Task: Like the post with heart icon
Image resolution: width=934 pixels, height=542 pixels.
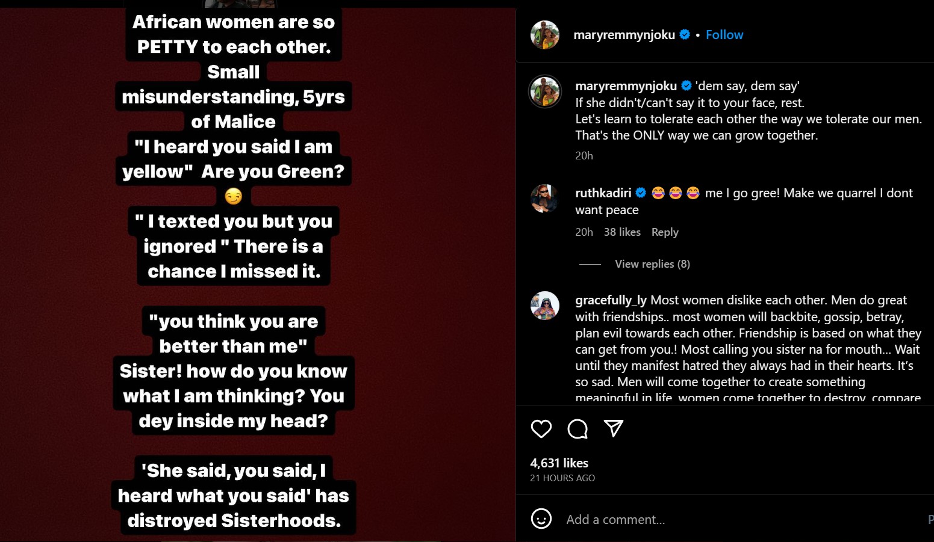Action: [541, 429]
